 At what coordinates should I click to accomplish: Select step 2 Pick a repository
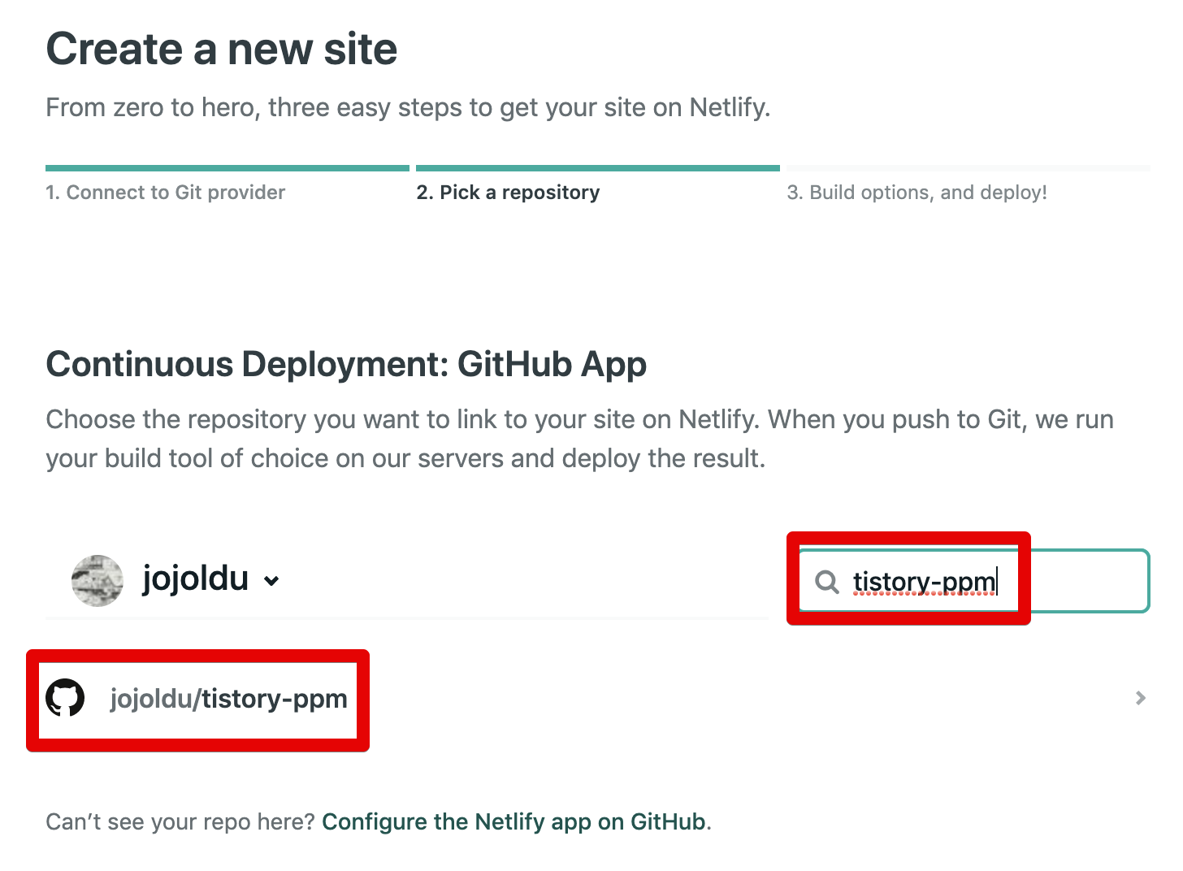508,193
